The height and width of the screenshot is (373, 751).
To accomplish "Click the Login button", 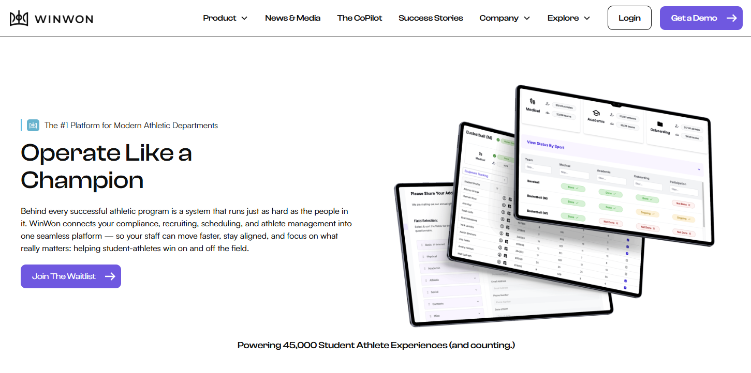I will tap(629, 18).
